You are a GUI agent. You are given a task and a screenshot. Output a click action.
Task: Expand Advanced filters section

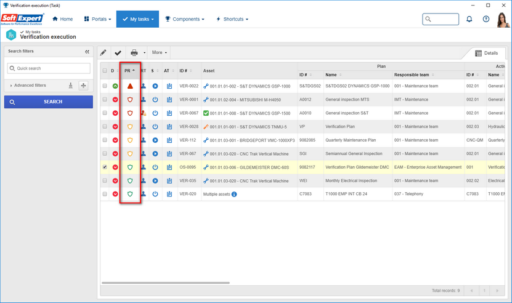click(x=28, y=86)
